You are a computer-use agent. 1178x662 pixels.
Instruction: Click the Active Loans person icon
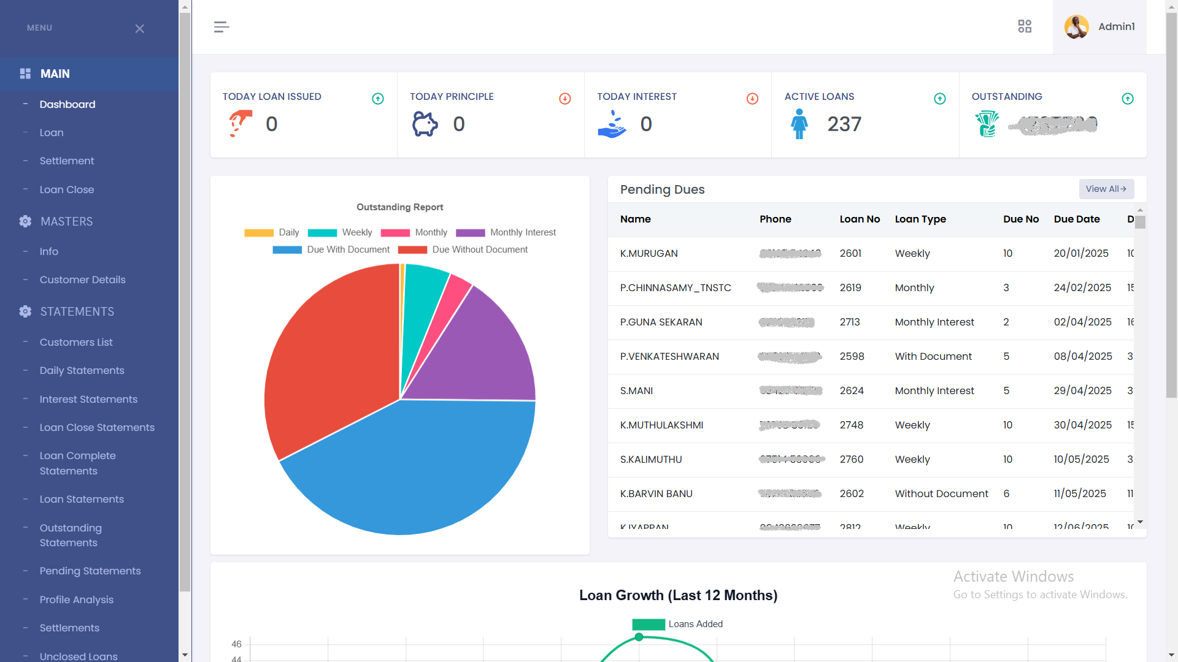[799, 124]
